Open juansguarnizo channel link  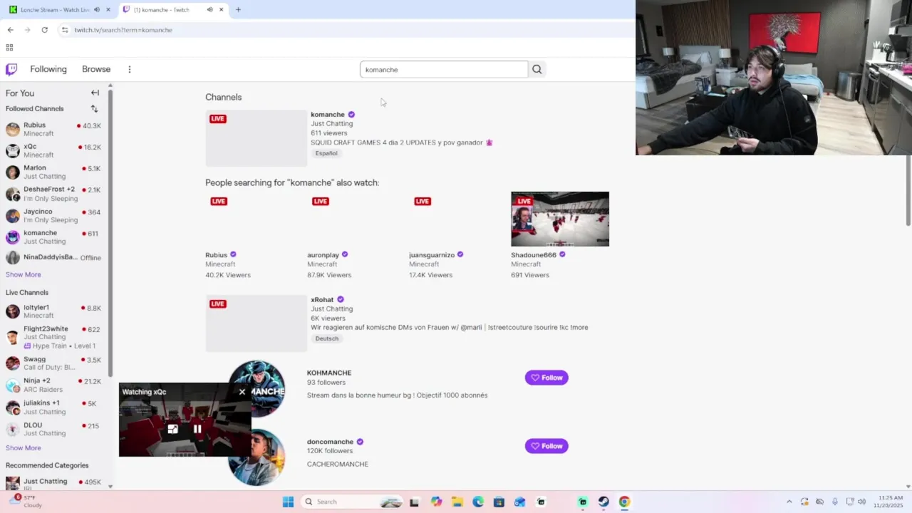pos(432,255)
